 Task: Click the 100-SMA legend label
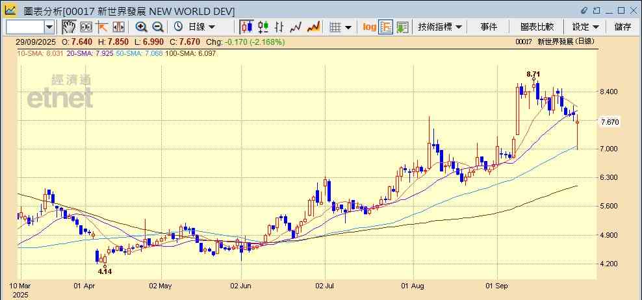[x=190, y=54]
